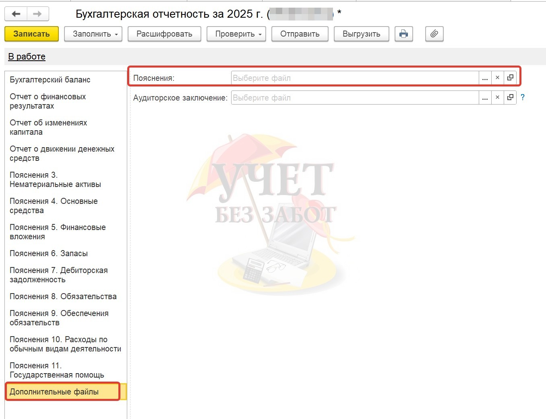Viewport: 546px width, 419px height.
Task: Switch to Бухгалтерский баланс section
Action: point(50,80)
